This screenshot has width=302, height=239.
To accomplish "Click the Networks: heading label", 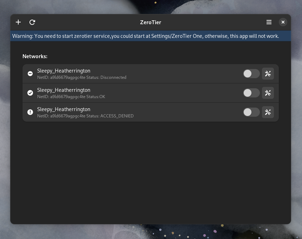I will [x=35, y=56].
